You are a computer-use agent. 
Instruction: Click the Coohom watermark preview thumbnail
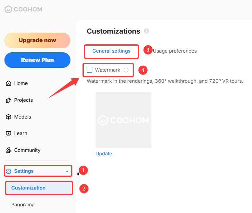123,120
